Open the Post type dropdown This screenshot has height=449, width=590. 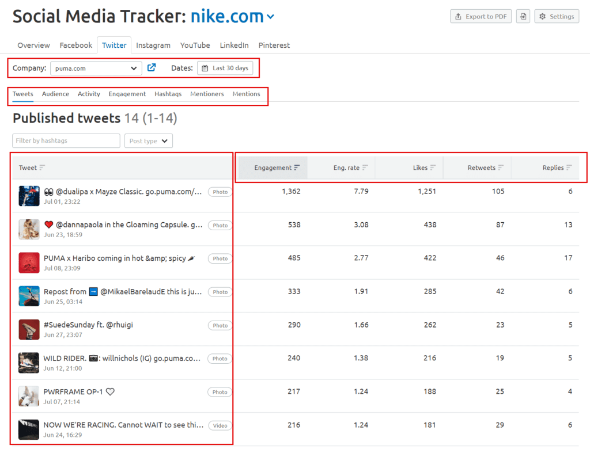[x=149, y=140]
